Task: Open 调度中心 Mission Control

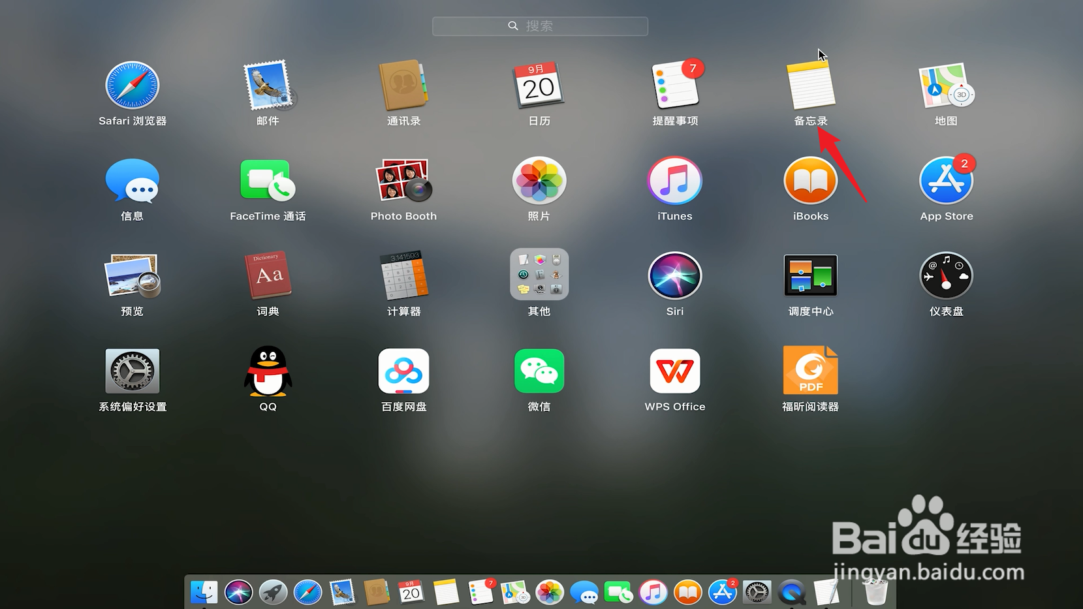Action: [x=811, y=275]
